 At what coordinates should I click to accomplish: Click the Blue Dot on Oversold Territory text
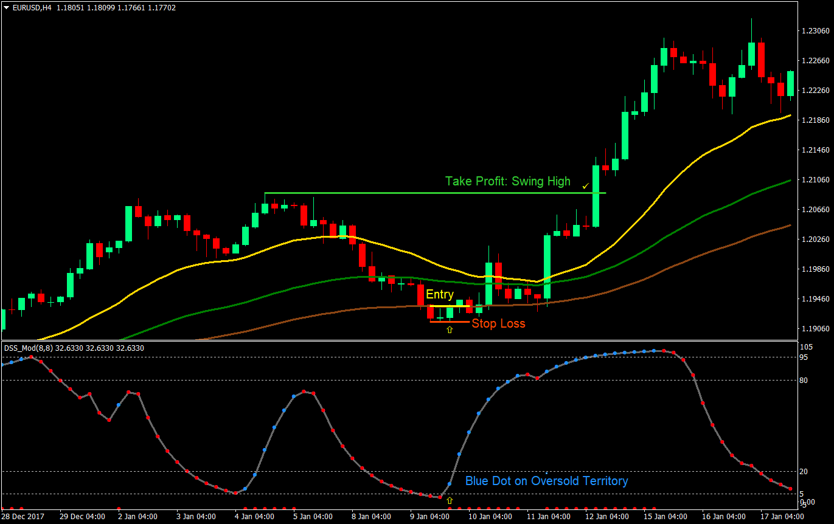(546, 481)
